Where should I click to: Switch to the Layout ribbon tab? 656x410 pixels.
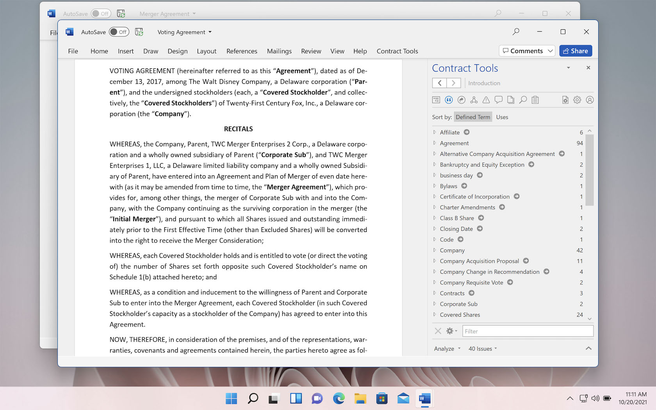(x=207, y=51)
